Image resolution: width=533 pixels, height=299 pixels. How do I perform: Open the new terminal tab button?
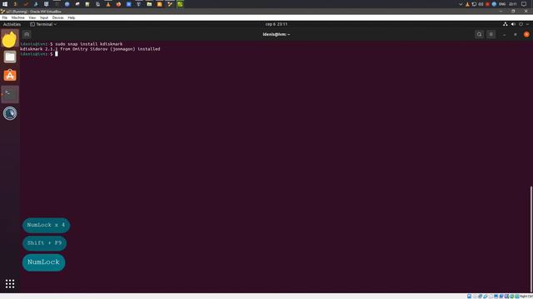click(x=27, y=34)
